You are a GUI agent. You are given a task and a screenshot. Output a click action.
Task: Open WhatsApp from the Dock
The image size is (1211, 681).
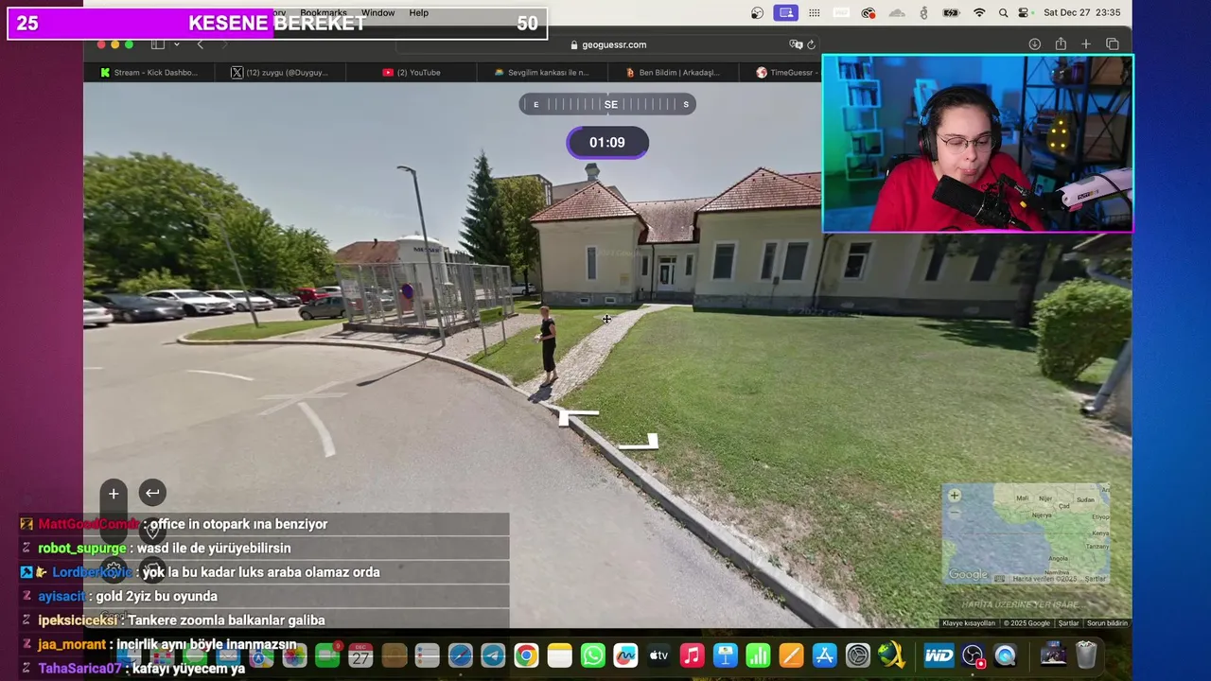(593, 655)
